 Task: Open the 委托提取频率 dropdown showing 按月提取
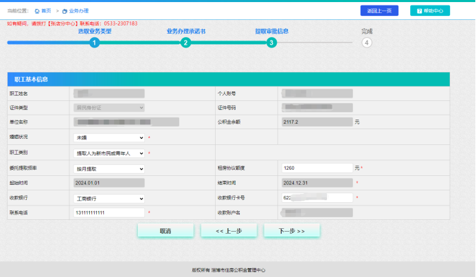coord(109,169)
